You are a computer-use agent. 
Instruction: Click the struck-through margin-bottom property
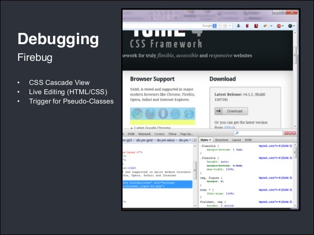pyautogui.click(x=225, y=165)
